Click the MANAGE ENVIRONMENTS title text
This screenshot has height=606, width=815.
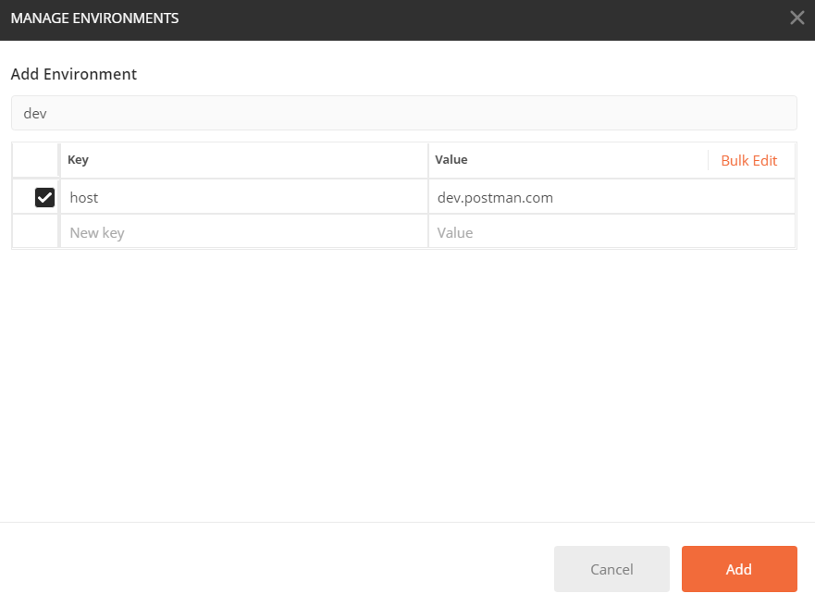94,18
